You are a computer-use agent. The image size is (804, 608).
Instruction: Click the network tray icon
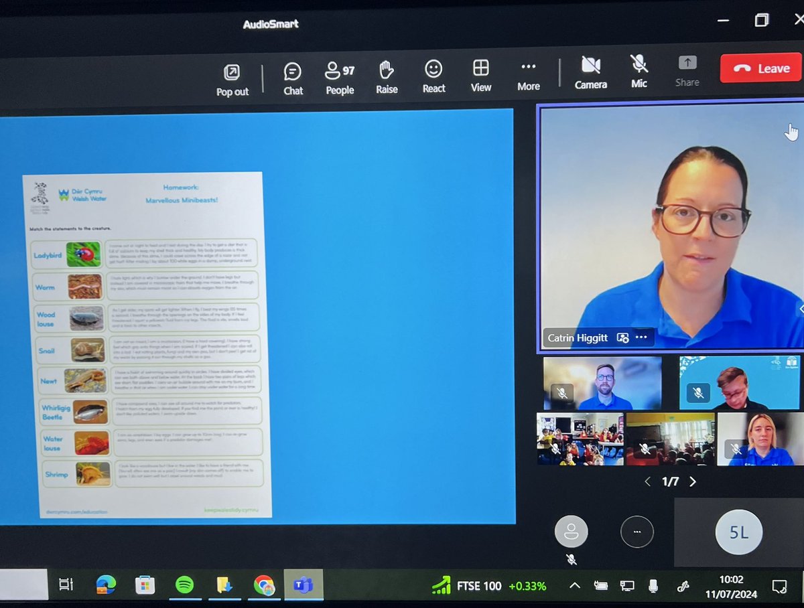coord(627,586)
